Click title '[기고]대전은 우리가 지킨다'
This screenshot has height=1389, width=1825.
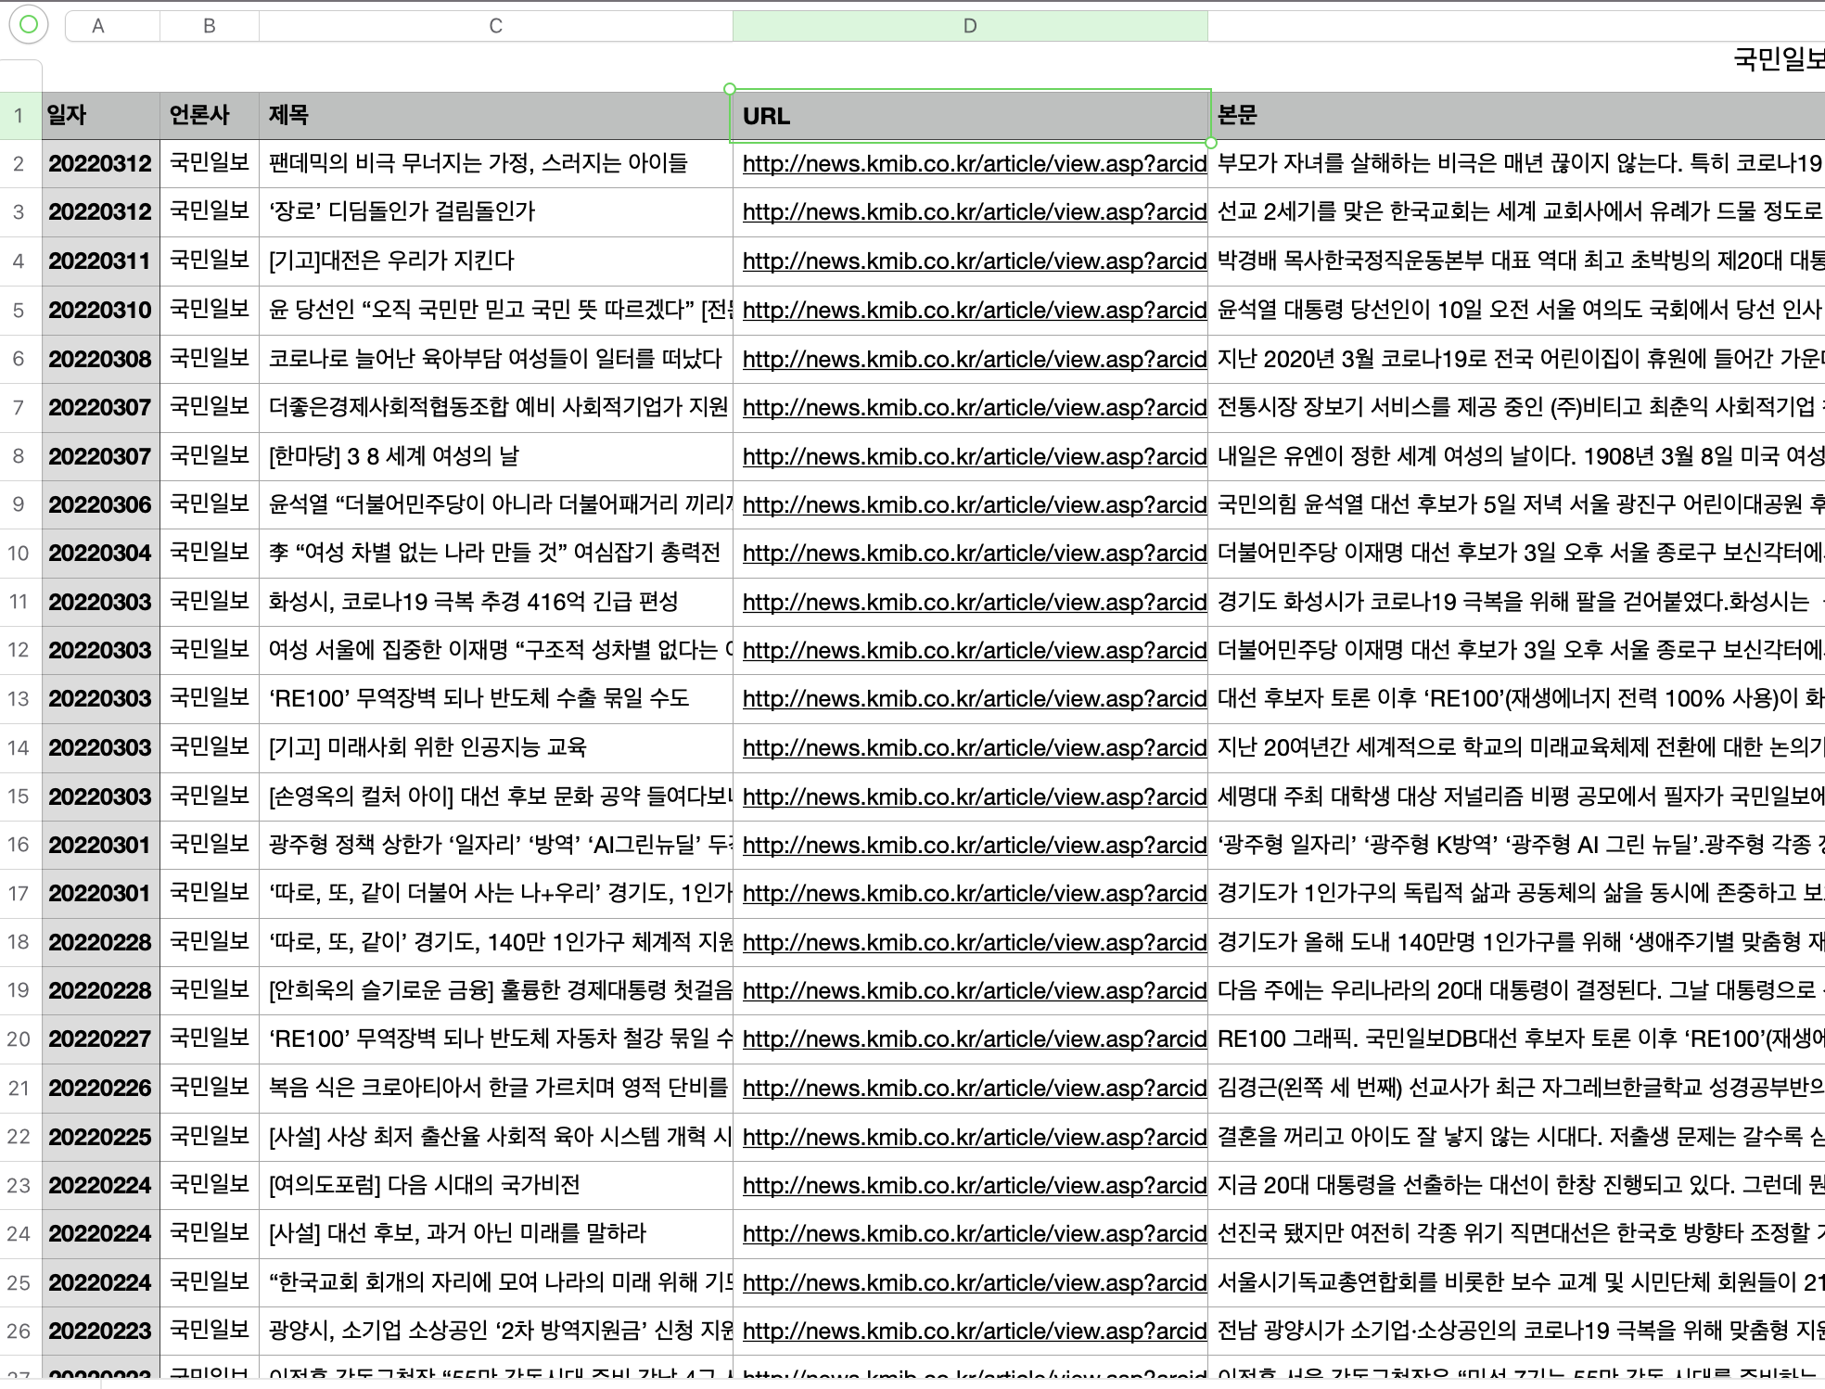tap(391, 261)
